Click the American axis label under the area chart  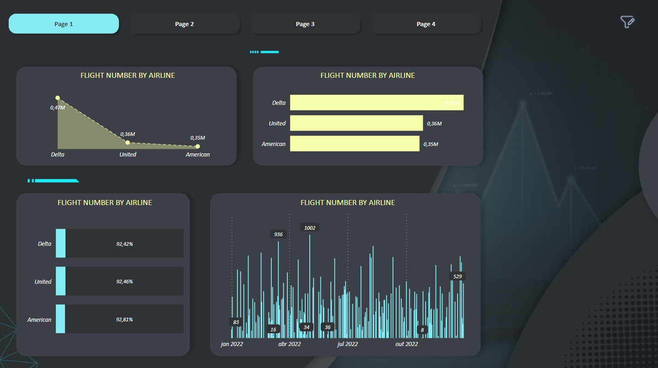click(x=198, y=155)
